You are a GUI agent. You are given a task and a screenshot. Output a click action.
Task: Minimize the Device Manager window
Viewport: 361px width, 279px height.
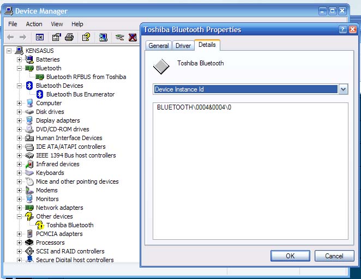pos(322,11)
